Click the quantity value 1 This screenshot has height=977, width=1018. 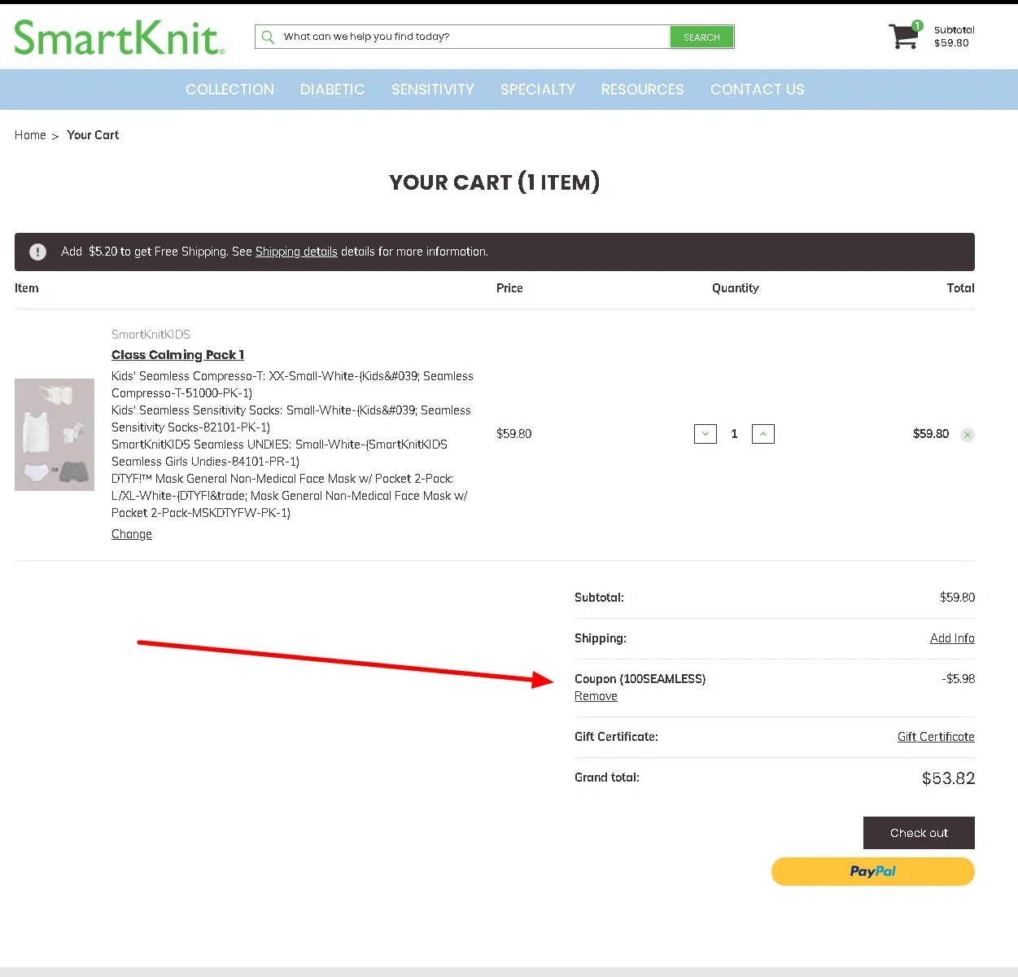(x=734, y=434)
